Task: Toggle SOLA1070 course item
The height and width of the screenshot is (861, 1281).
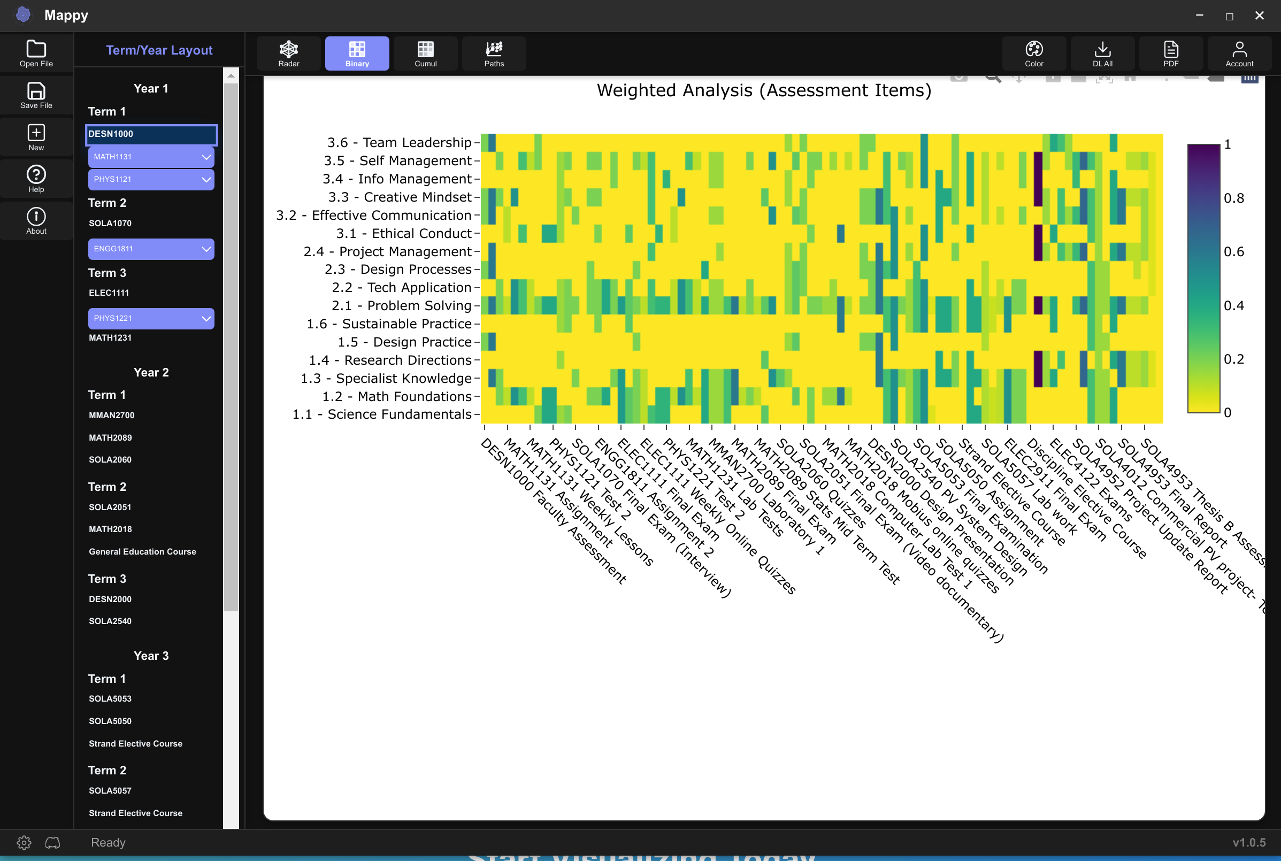Action: 111,223
